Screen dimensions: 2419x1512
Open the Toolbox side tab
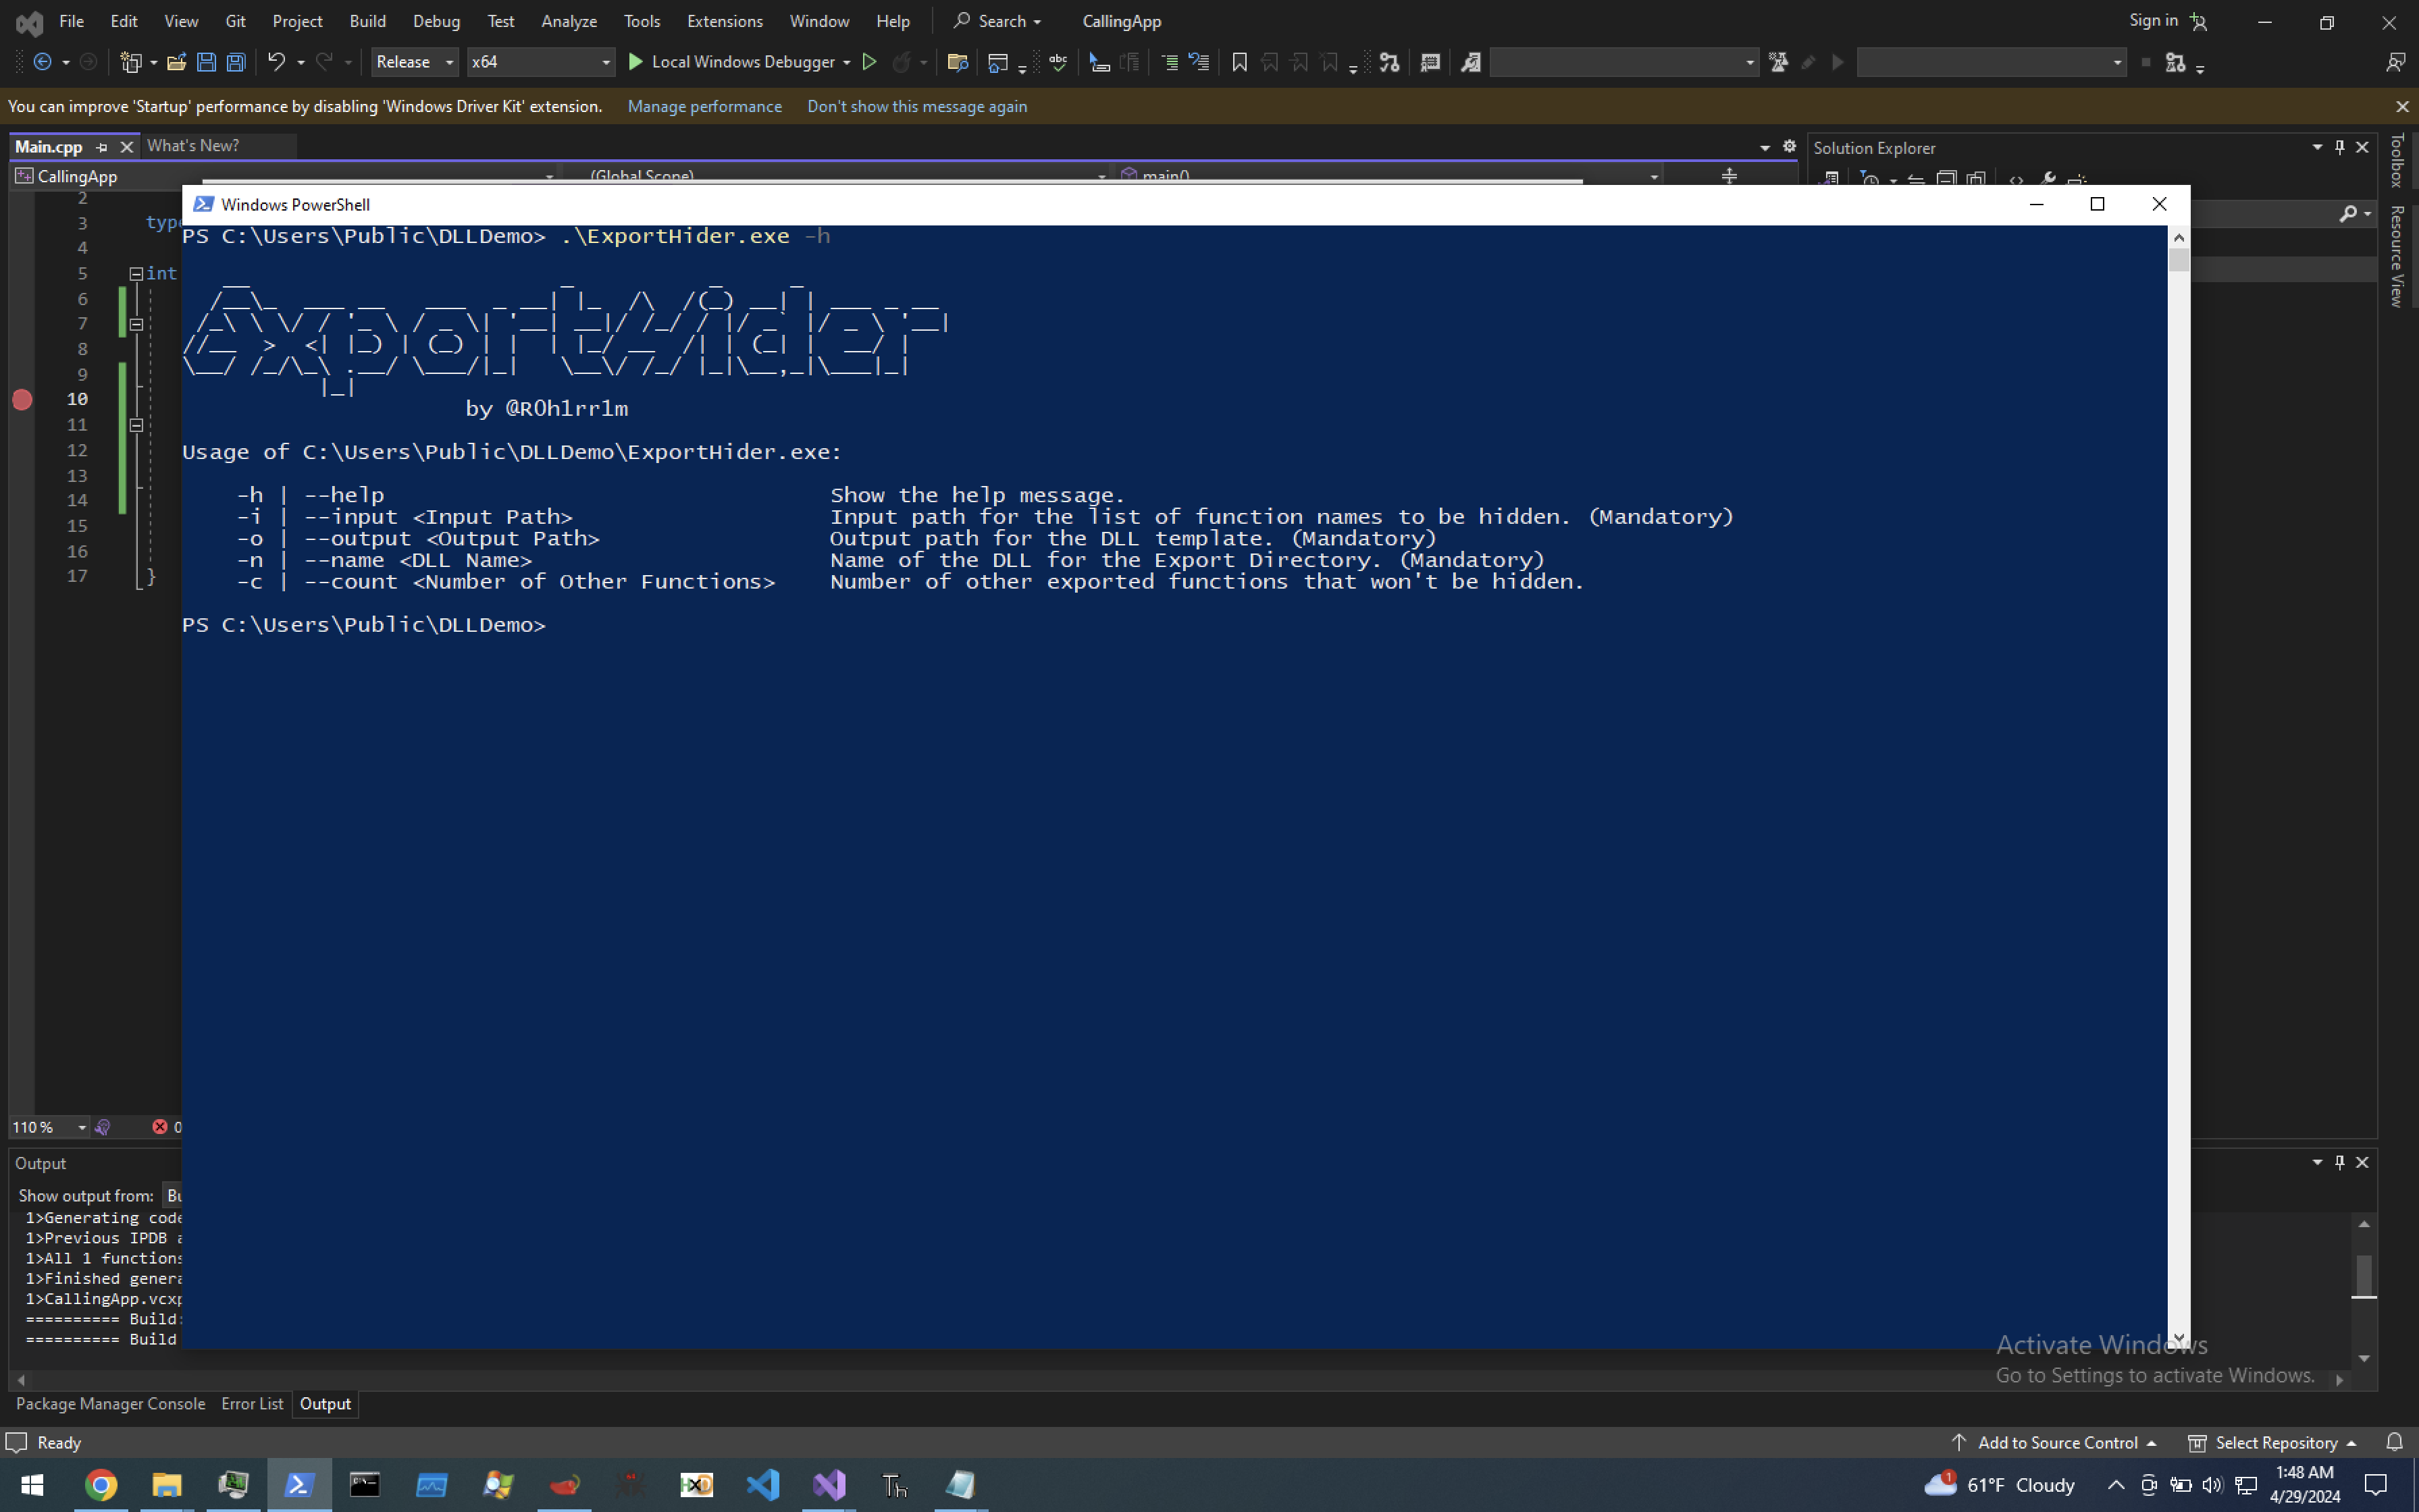point(2396,160)
